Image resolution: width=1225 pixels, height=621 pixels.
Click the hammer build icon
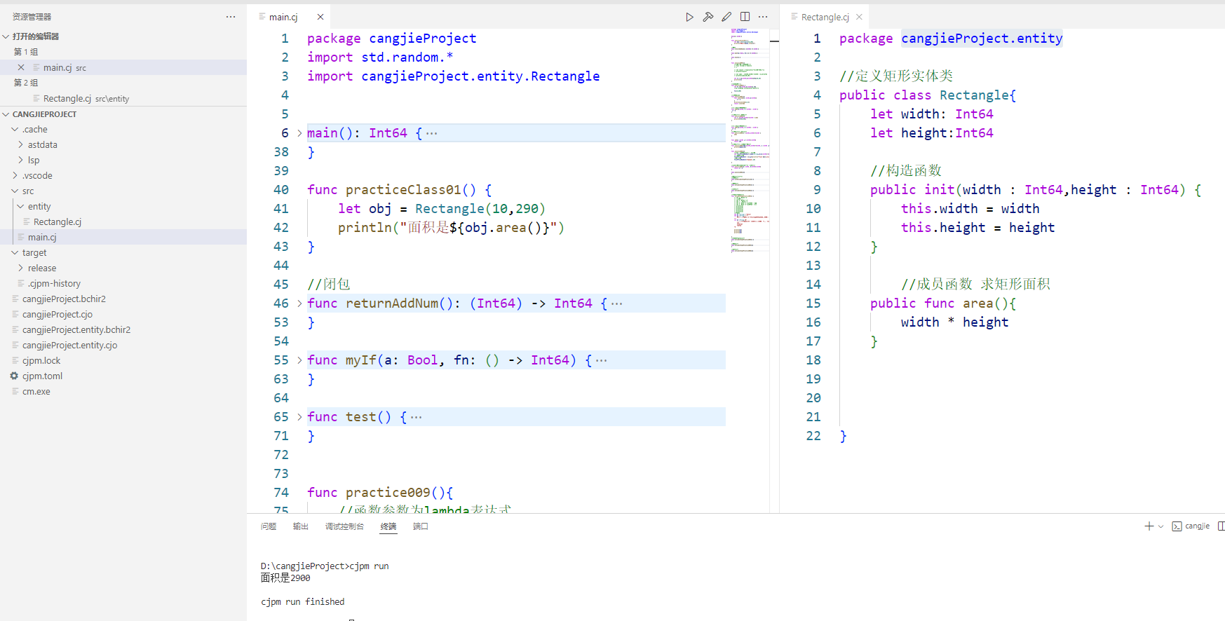click(708, 17)
